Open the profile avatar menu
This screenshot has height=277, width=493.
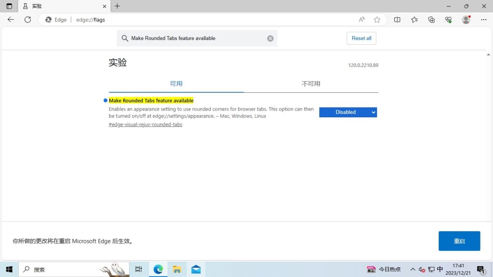pyautogui.click(x=466, y=19)
